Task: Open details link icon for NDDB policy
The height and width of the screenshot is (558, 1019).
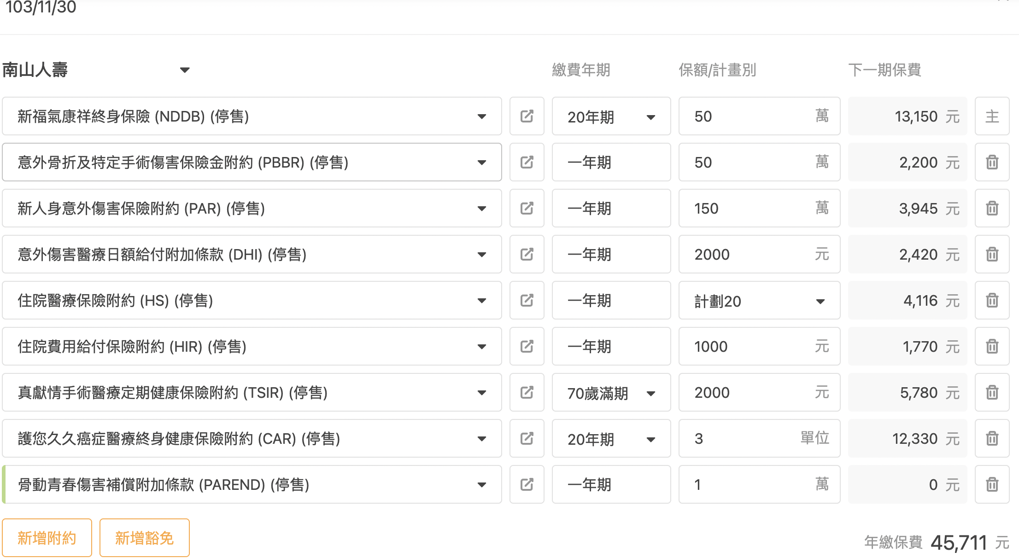Action: pyautogui.click(x=527, y=116)
